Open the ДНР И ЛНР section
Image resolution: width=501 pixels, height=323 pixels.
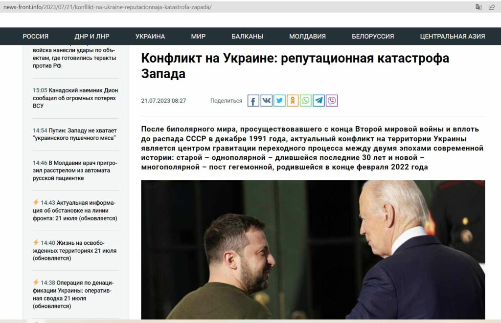point(92,36)
